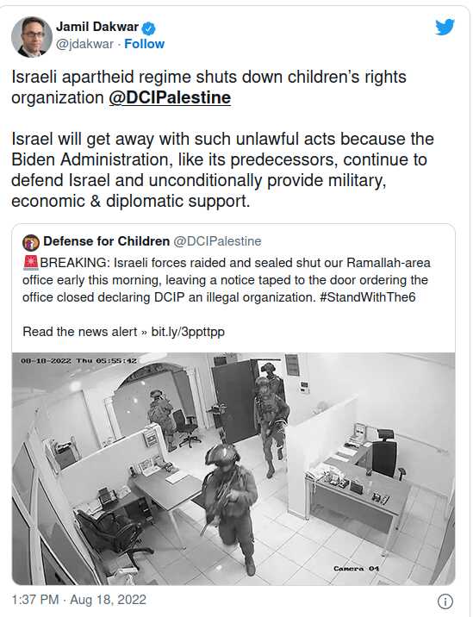Click the main tweet text about Biden Administration
This screenshot has width=473, height=617.
(x=223, y=170)
